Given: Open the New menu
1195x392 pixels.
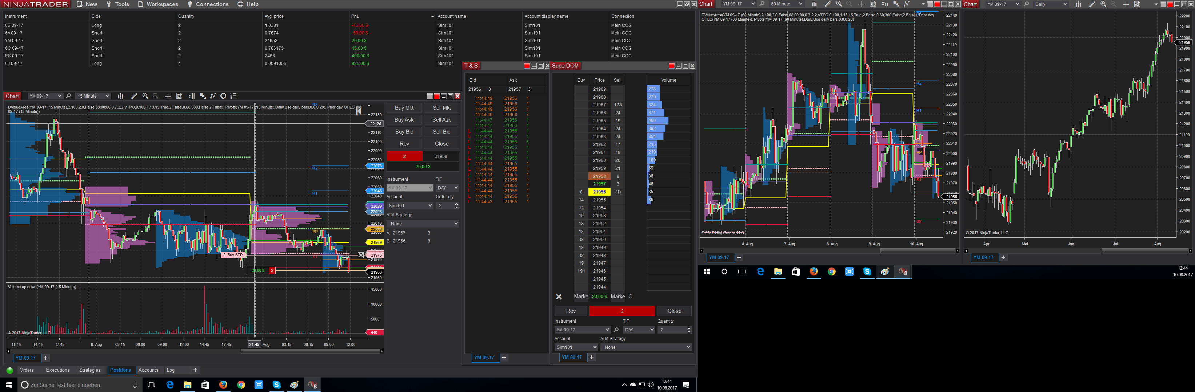Looking at the screenshot, I should point(87,4).
